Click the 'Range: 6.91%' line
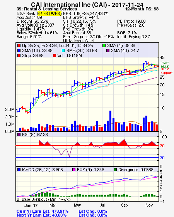 pos(29,37)
